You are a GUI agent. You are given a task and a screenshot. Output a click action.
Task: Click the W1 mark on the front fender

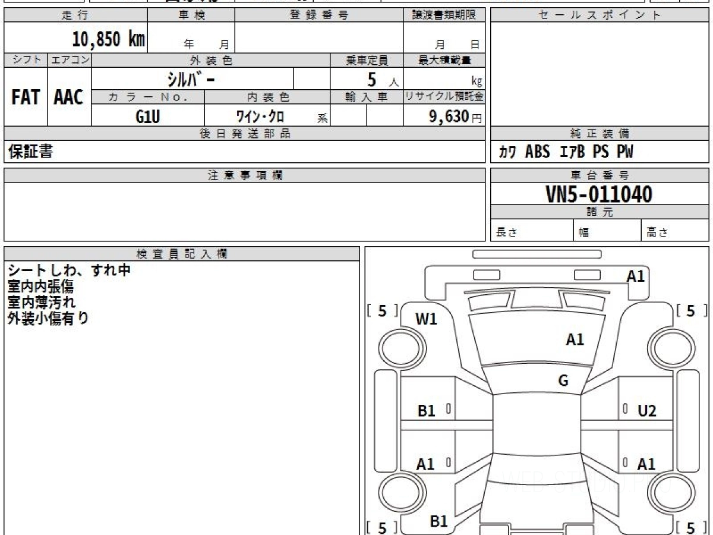click(x=426, y=319)
